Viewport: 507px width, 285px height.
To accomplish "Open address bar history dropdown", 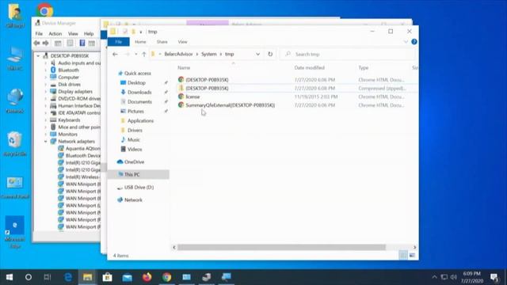I will point(257,54).
